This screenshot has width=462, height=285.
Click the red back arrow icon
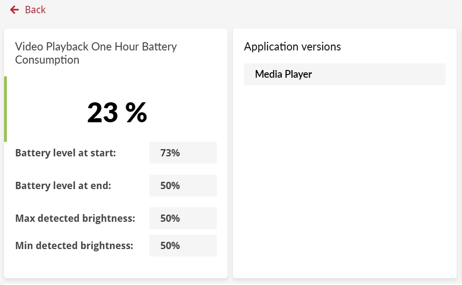(x=15, y=10)
